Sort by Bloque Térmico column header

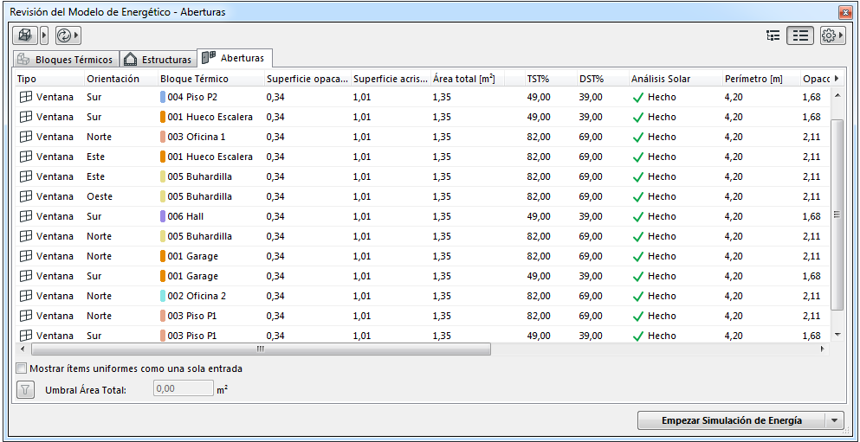pos(210,79)
